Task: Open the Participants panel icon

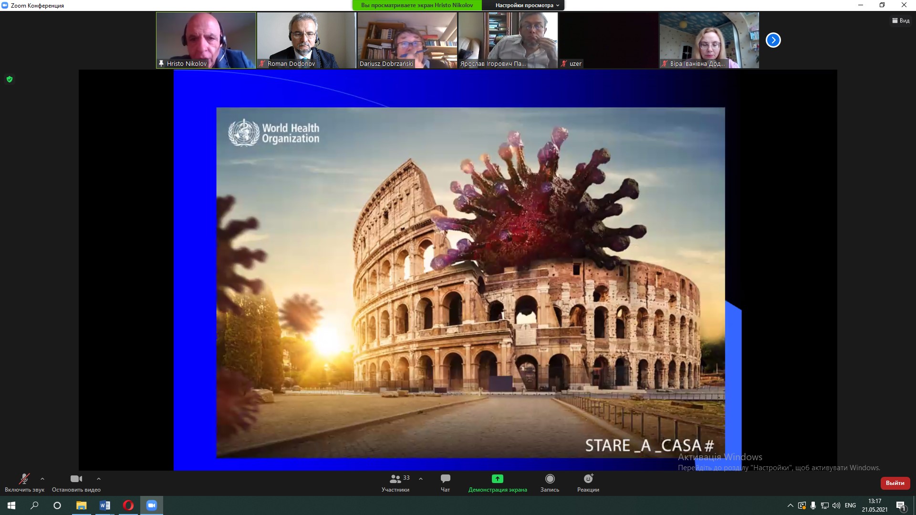Action: pyautogui.click(x=396, y=479)
